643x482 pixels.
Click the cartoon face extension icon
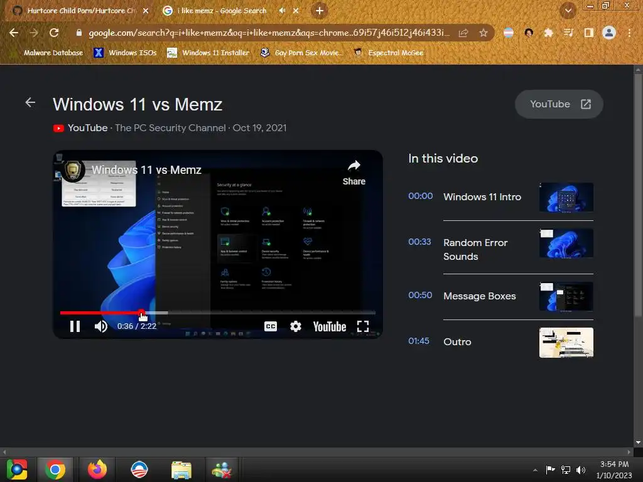[529, 33]
